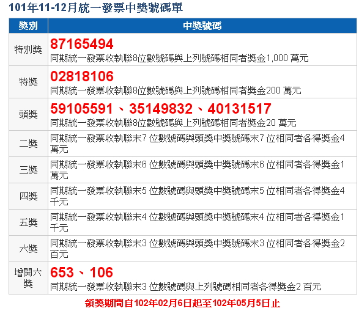The image size is (359, 311).
Task: Select the 六獎 row label
Action: click(28, 249)
